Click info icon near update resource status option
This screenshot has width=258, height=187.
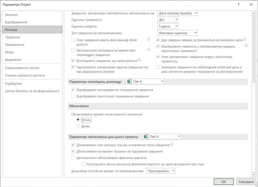click(172, 144)
